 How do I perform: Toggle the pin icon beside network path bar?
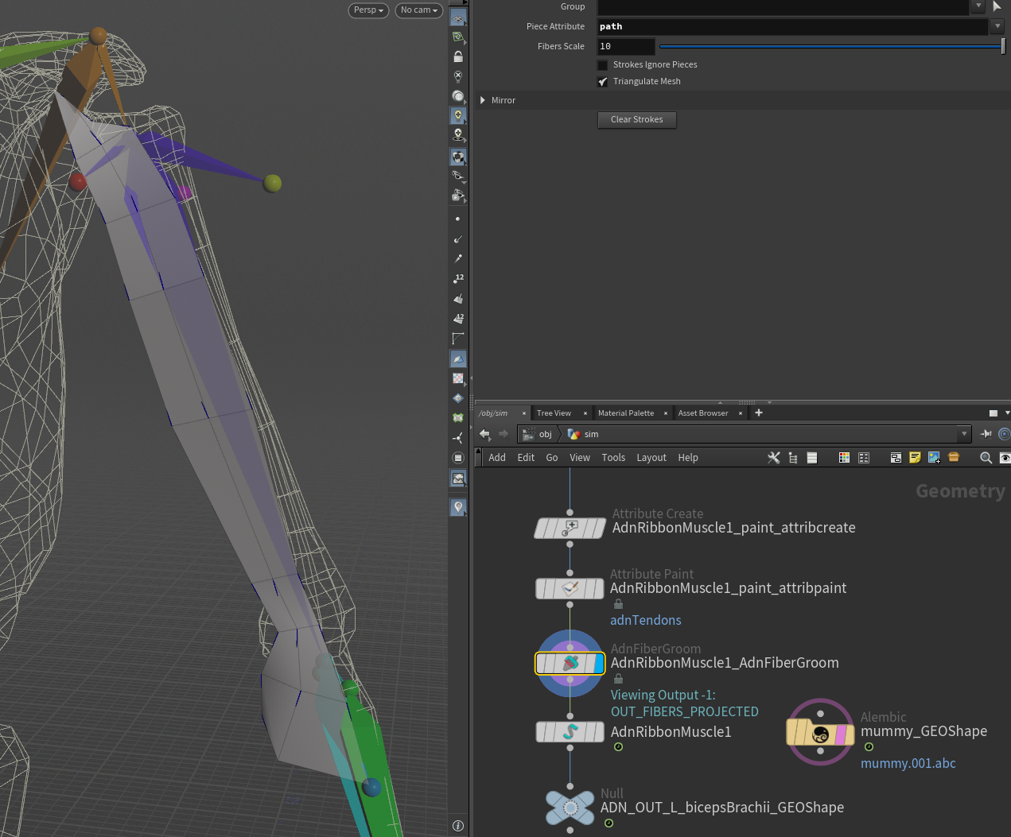[986, 434]
